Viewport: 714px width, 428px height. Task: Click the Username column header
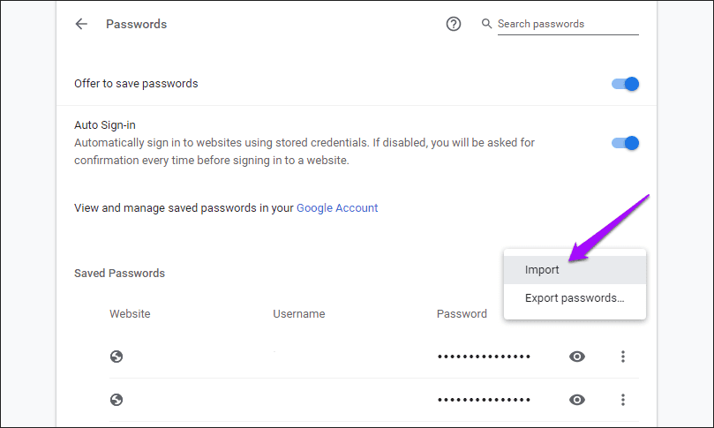(299, 314)
